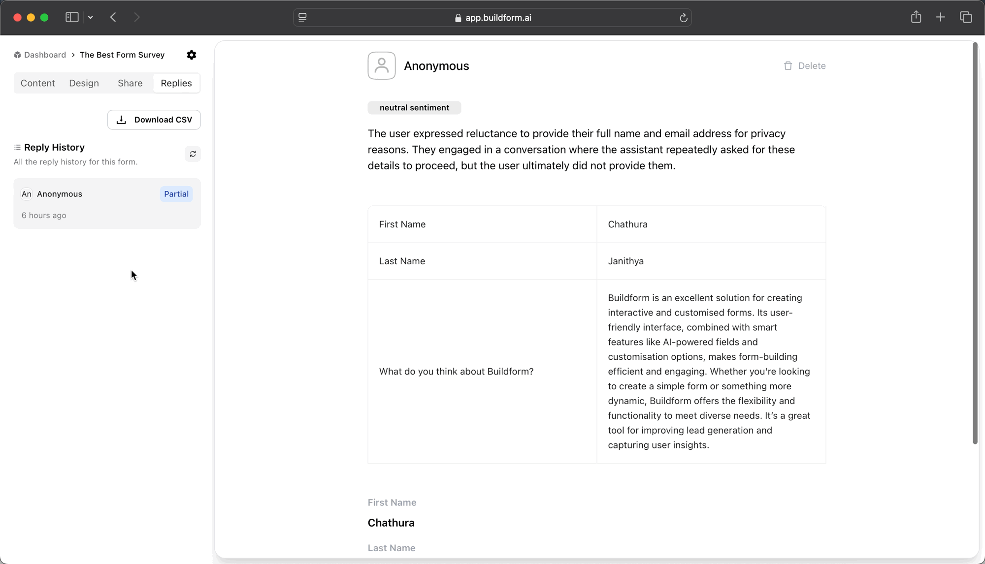Reload the page in address bar
The height and width of the screenshot is (564, 985).
pos(683,18)
